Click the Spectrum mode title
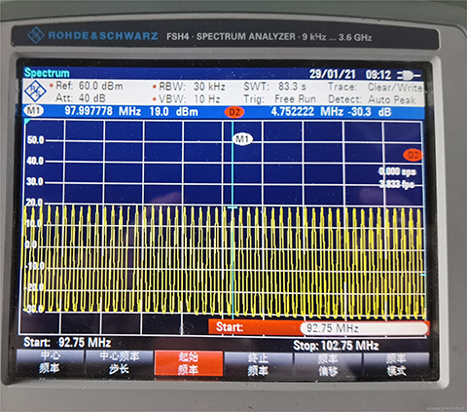 click(x=47, y=73)
